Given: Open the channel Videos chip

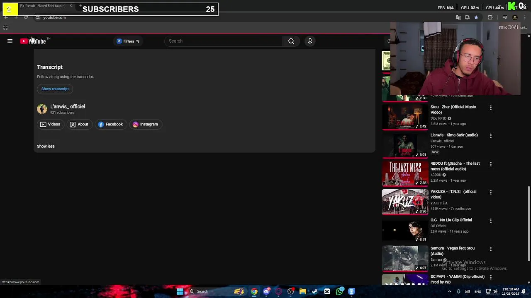Looking at the screenshot, I should click(50, 124).
